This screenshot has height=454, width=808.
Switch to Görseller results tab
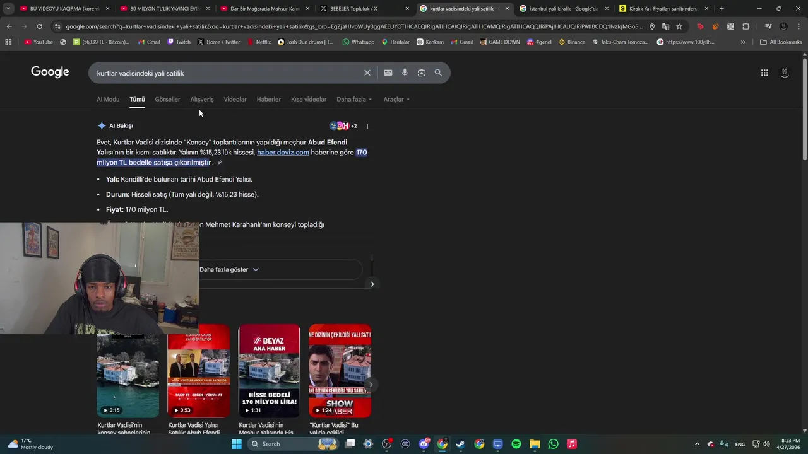(x=167, y=99)
